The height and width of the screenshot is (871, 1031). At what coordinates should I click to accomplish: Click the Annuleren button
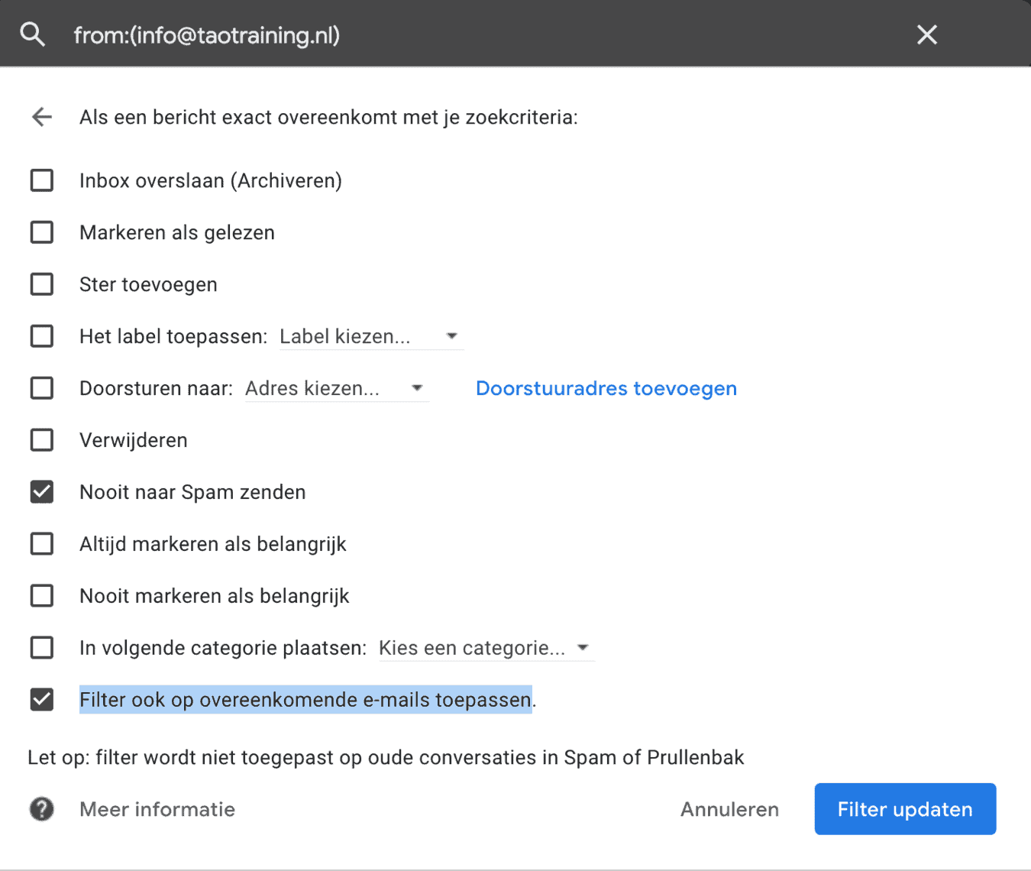(x=729, y=809)
